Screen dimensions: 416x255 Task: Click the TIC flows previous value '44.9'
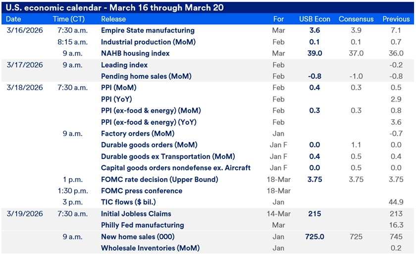(396, 202)
